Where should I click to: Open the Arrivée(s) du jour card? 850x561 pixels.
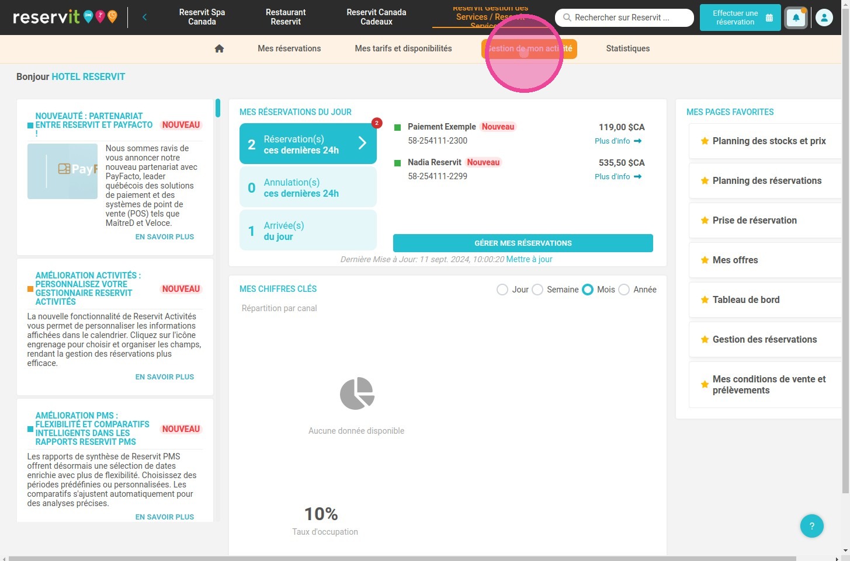point(308,230)
